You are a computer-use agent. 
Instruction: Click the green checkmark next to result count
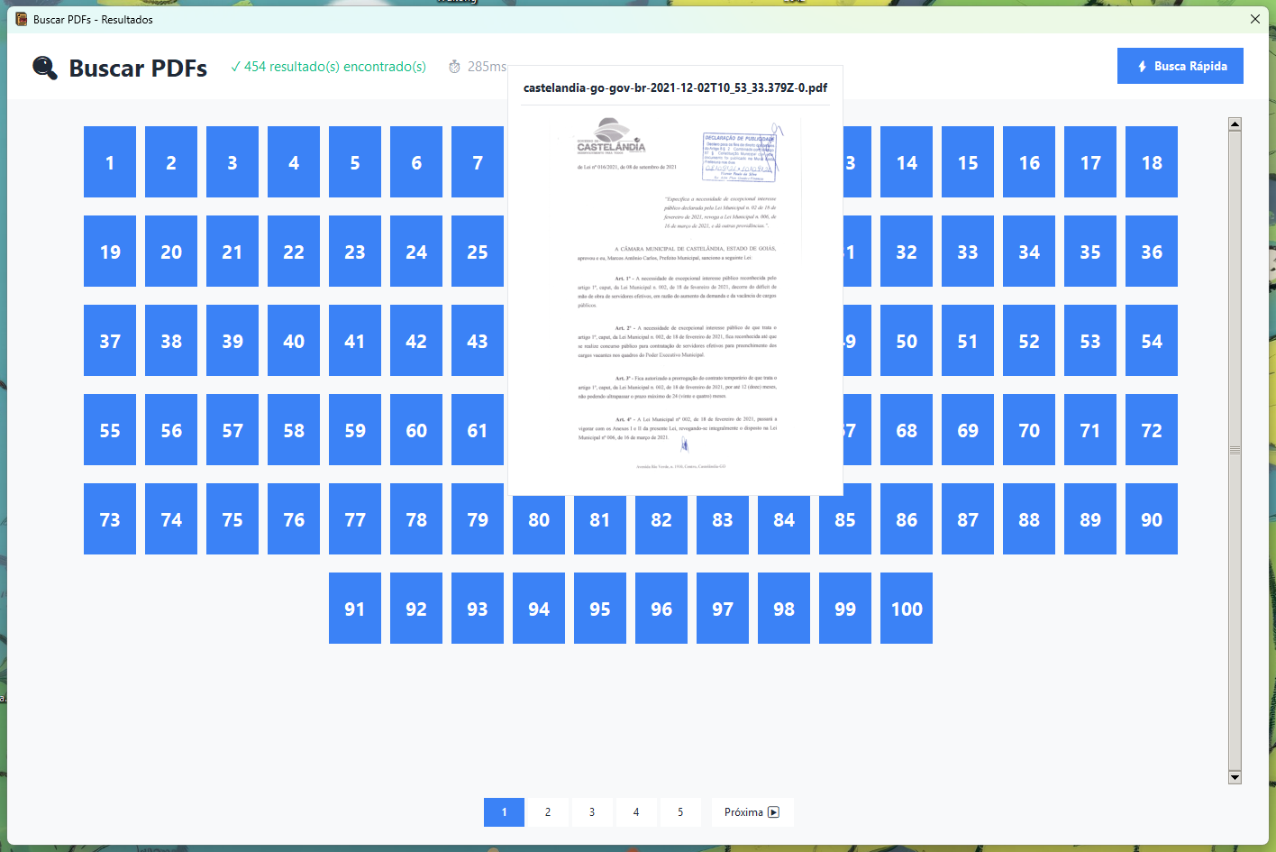(235, 66)
